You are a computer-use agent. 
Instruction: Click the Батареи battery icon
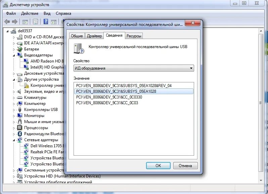coord(20,49)
